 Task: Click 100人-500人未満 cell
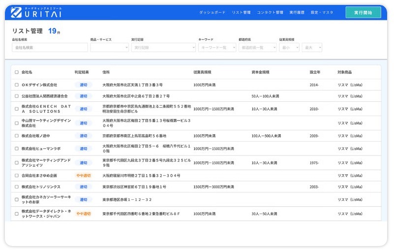266,136
